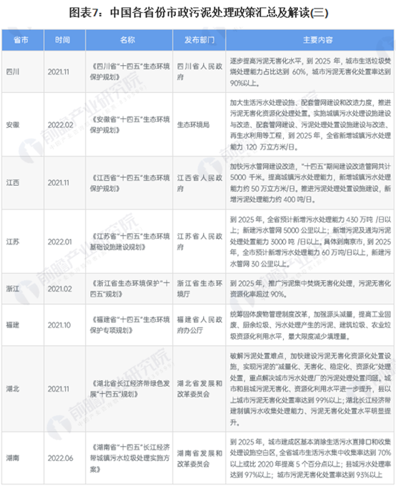Select the 省市 column header
396x486 pixels.
click(x=21, y=40)
